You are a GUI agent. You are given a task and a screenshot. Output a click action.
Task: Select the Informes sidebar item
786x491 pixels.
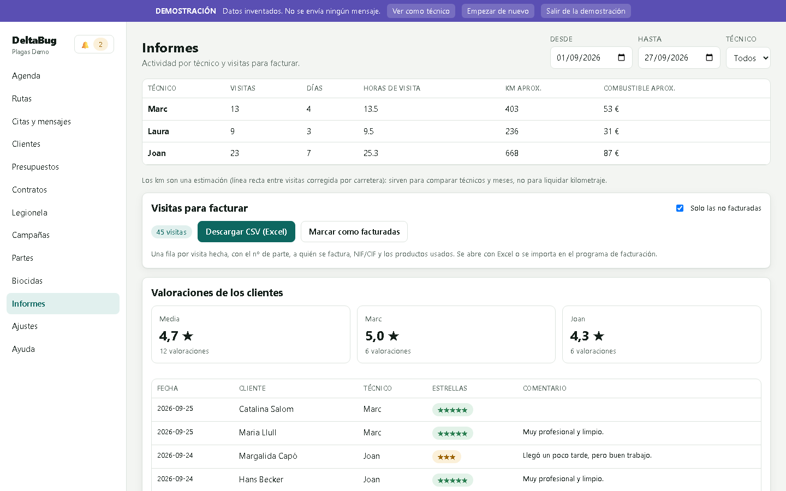(63, 304)
